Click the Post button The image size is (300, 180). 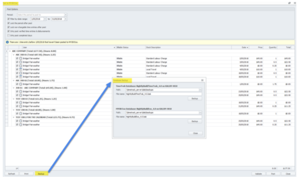(x=273, y=174)
